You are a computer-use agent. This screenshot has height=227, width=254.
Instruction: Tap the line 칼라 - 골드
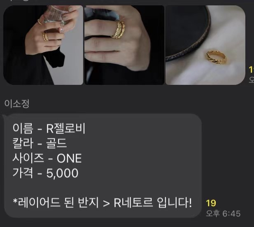coord(40,143)
